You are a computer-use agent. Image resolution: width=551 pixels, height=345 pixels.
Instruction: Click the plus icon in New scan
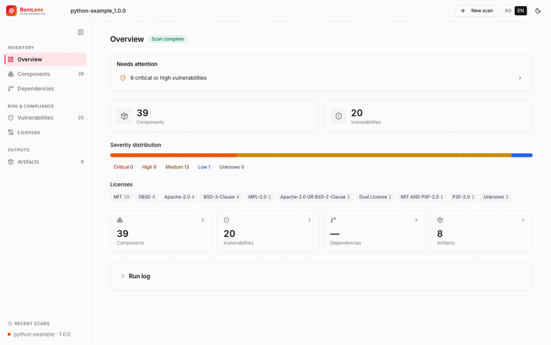463,10
